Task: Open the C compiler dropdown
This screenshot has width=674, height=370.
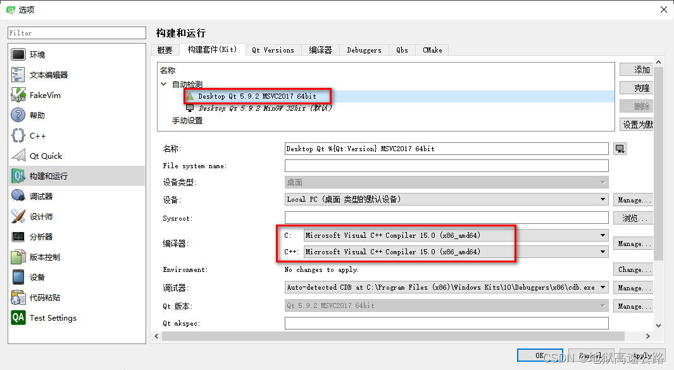Action: click(456, 235)
